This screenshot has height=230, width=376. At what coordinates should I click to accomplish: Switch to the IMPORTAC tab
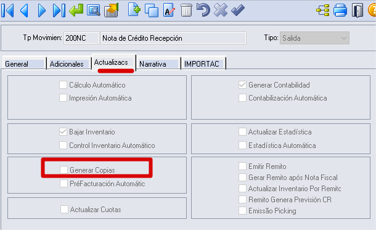[203, 64]
